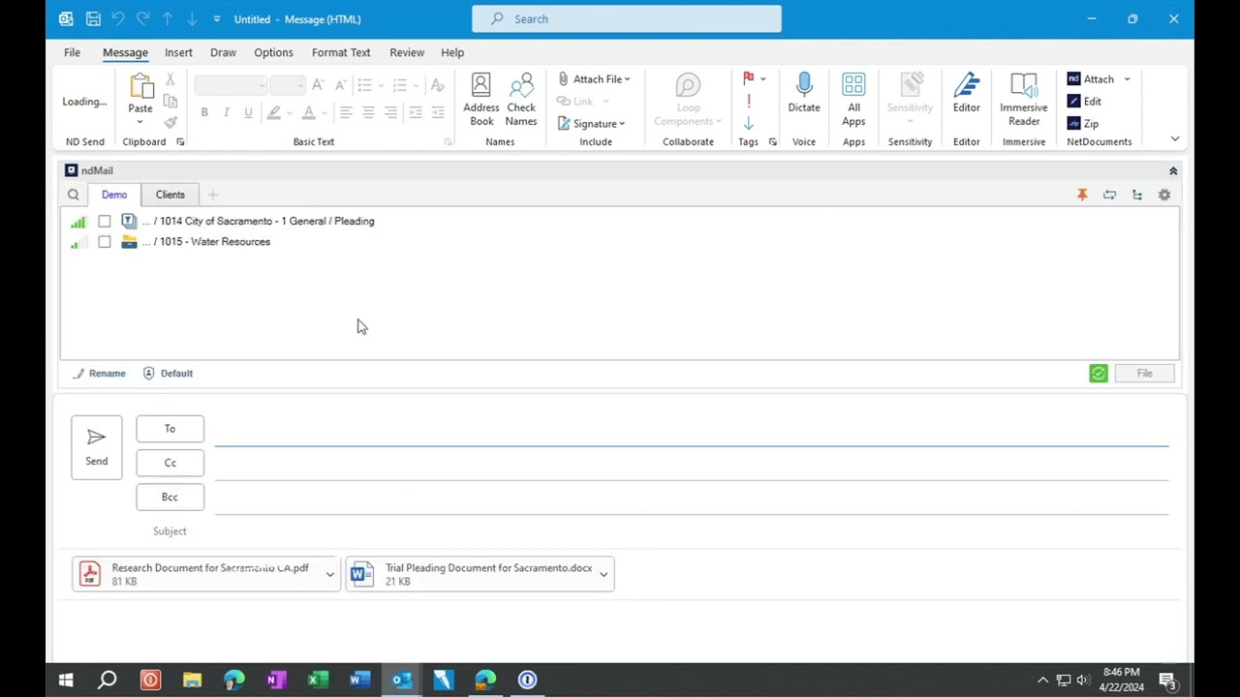Image resolution: width=1240 pixels, height=697 pixels.
Task: Open the Address Book
Action: click(x=480, y=100)
